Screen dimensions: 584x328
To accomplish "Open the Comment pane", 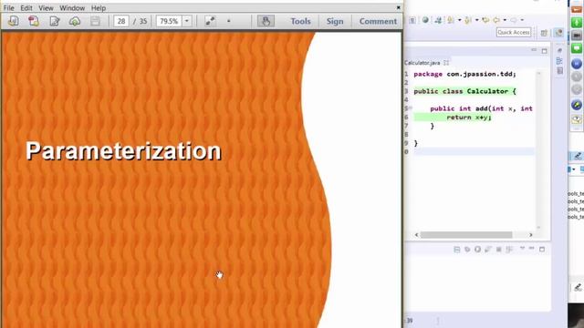I will point(378,21).
